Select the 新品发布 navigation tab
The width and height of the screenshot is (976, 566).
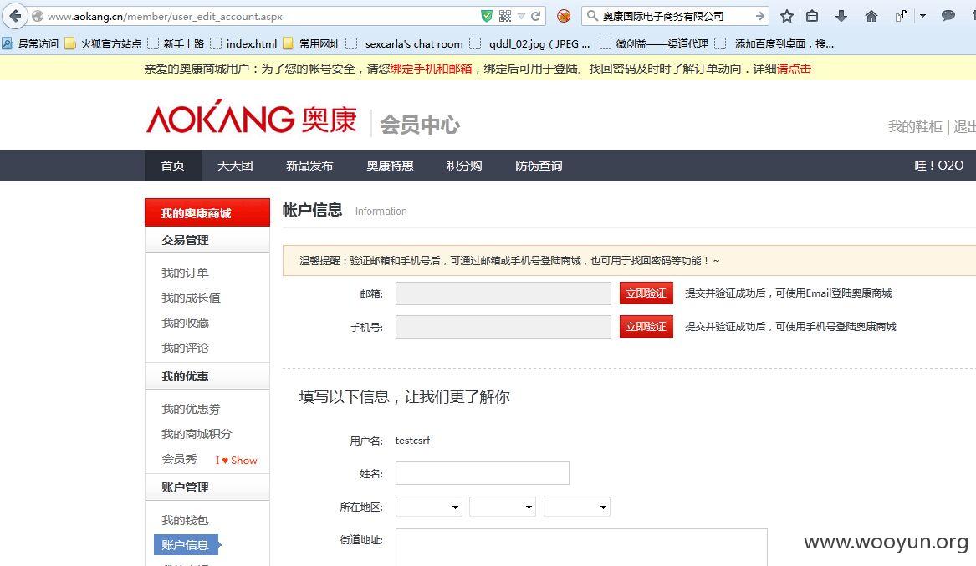coord(309,166)
